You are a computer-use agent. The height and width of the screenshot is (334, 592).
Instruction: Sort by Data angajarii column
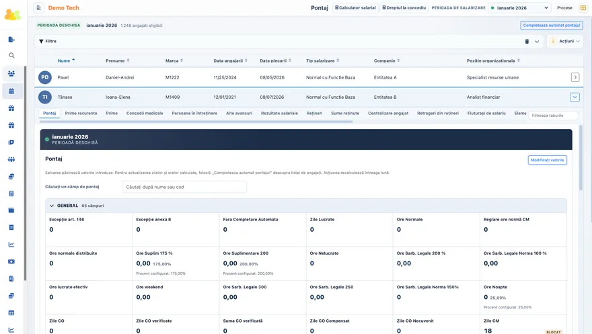pyautogui.click(x=246, y=60)
